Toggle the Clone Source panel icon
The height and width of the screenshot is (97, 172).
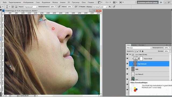(13, 7)
